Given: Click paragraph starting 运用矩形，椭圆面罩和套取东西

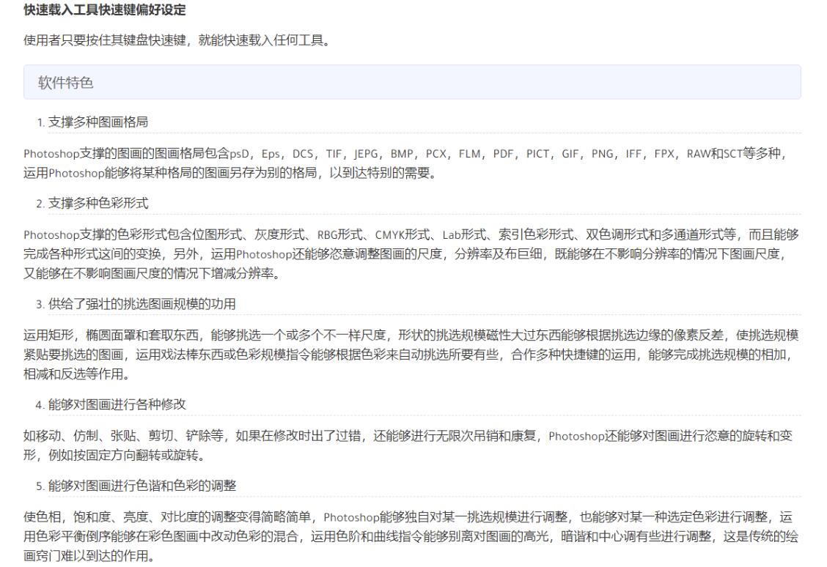Looking at the screenshot, I should tap(411, 355).
